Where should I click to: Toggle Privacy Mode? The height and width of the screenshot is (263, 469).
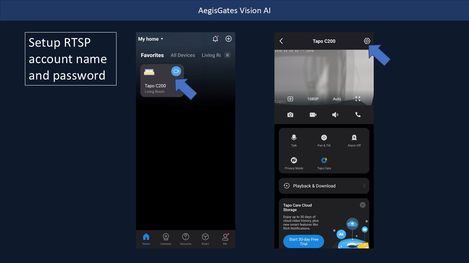point(294,163)
